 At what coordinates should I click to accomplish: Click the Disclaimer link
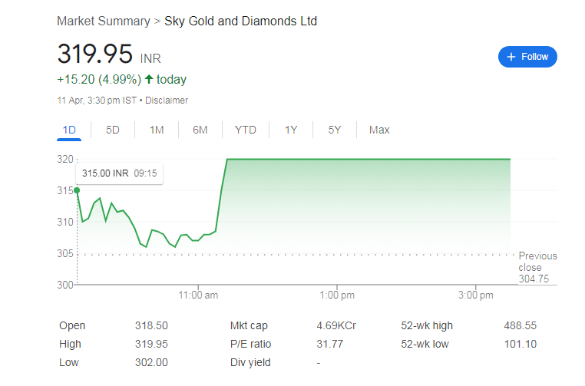167,101
